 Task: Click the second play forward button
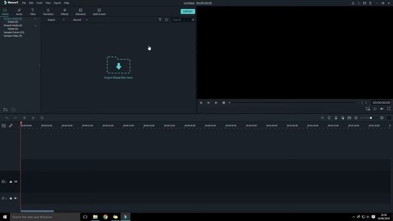point(216,103)
